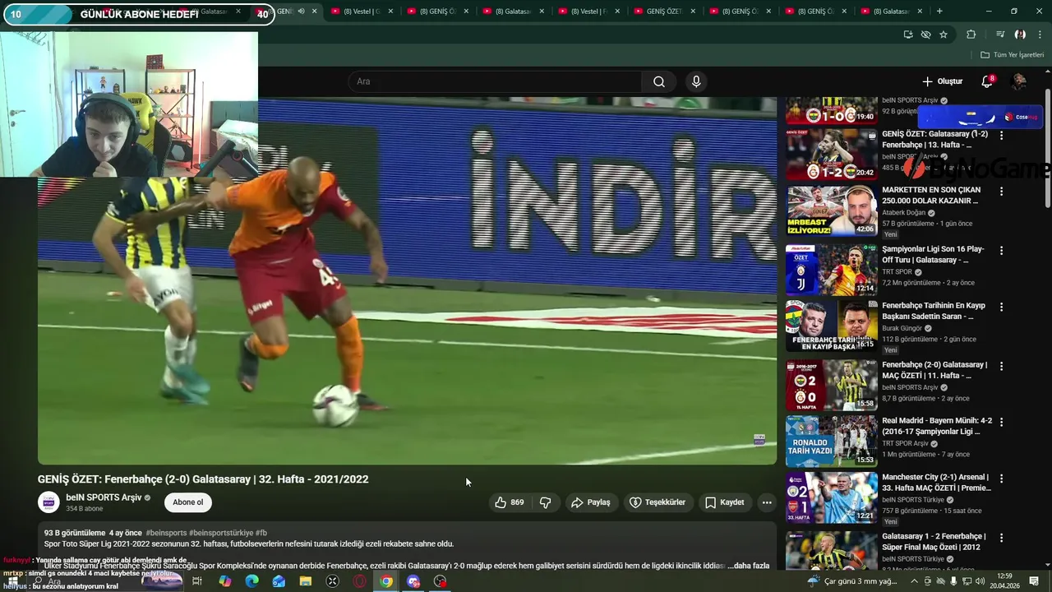Viewport: 1052px width, 592px height.
Task: Click the Teşekkürler thanks button
Action: point(657,502)
